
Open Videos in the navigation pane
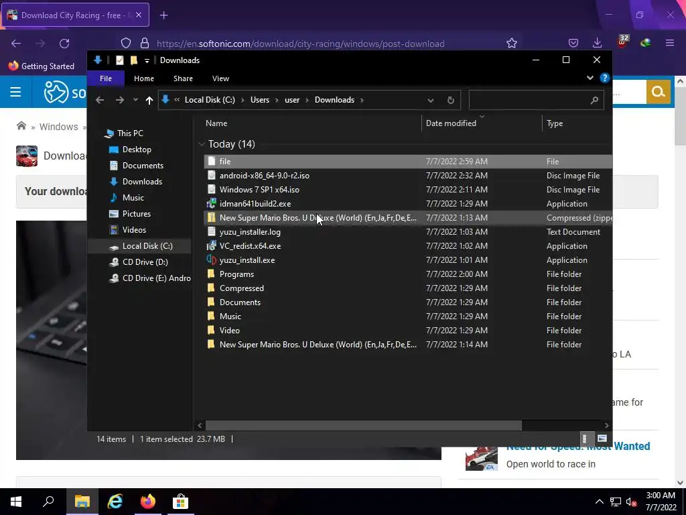(x=134, y=230)
